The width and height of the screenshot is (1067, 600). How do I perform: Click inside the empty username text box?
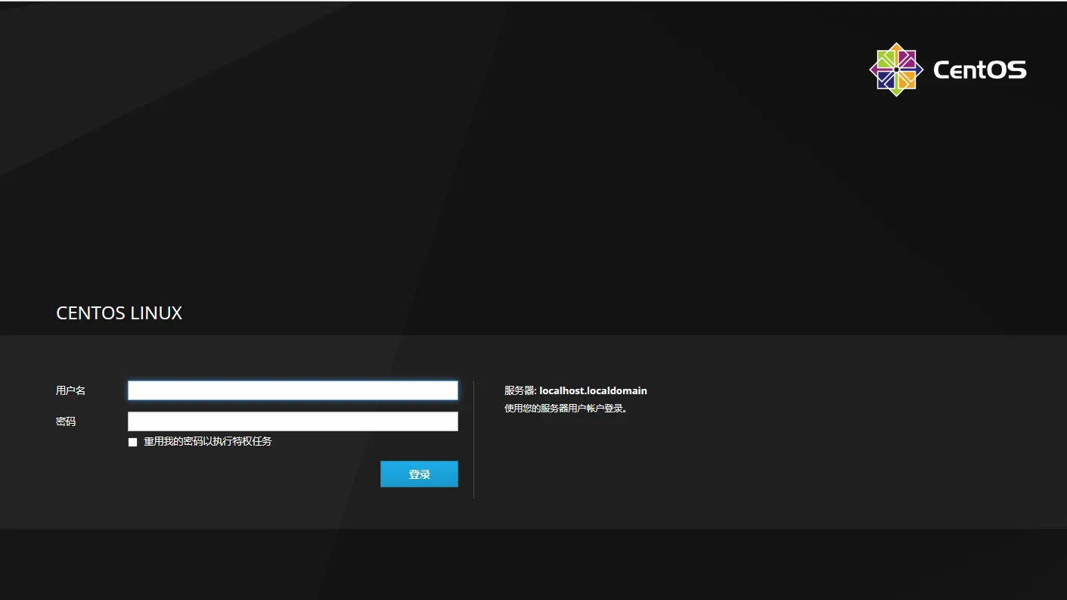[x=293, y=390]
